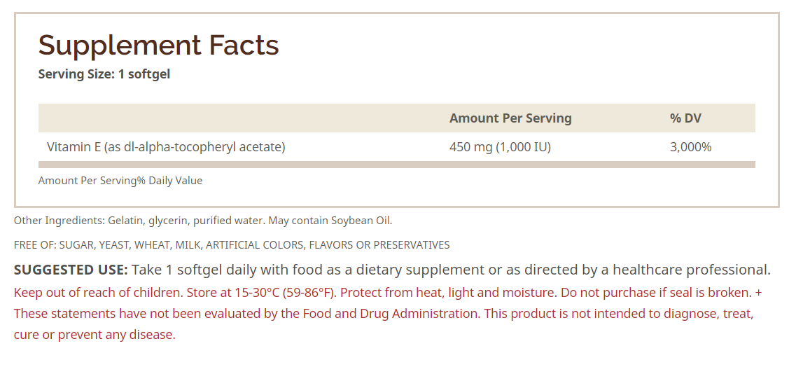The height and width of the screenshot is (367, 803).
Task: Click the 450 mg (1,000 IU) amount cell
Action: (500, 147)
